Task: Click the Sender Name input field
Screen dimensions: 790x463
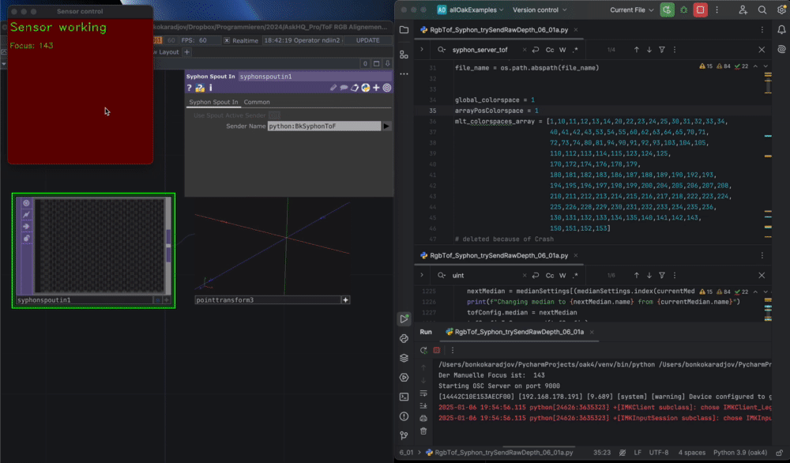Action: tap(324, 126)
